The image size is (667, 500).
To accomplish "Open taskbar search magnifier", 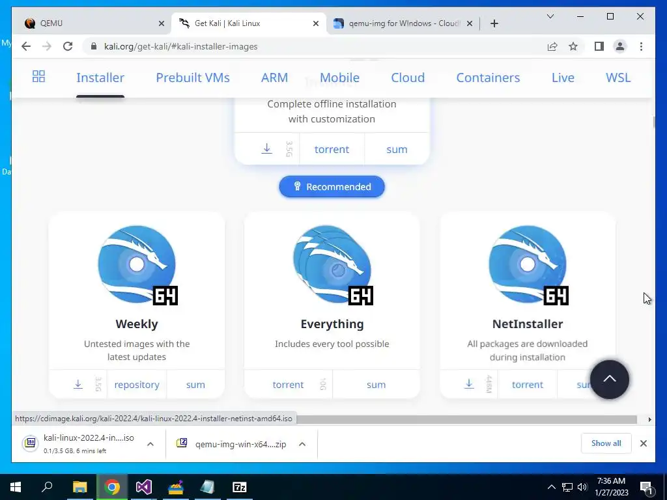I will click(x=47, y=487).
